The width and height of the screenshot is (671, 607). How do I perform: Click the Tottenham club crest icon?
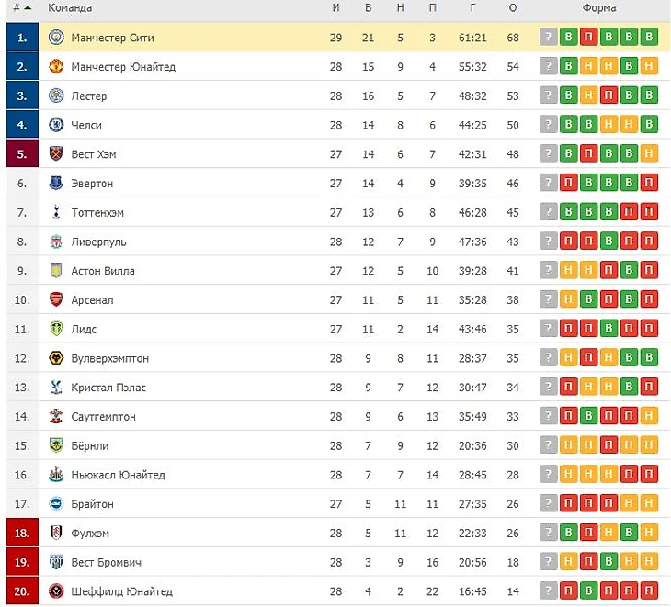click(55, 213)
